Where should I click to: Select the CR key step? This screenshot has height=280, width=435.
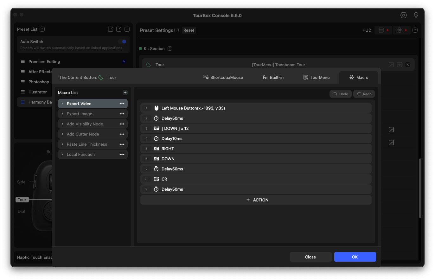pyautogui.click(x=256, y=179)
